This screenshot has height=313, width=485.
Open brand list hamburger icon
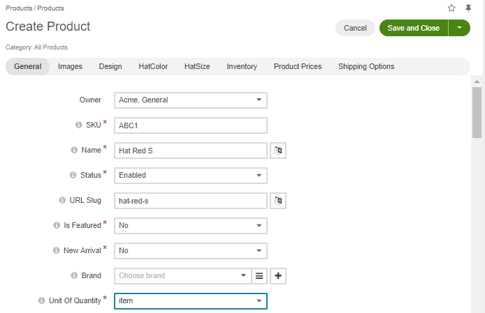pos(259,276)
